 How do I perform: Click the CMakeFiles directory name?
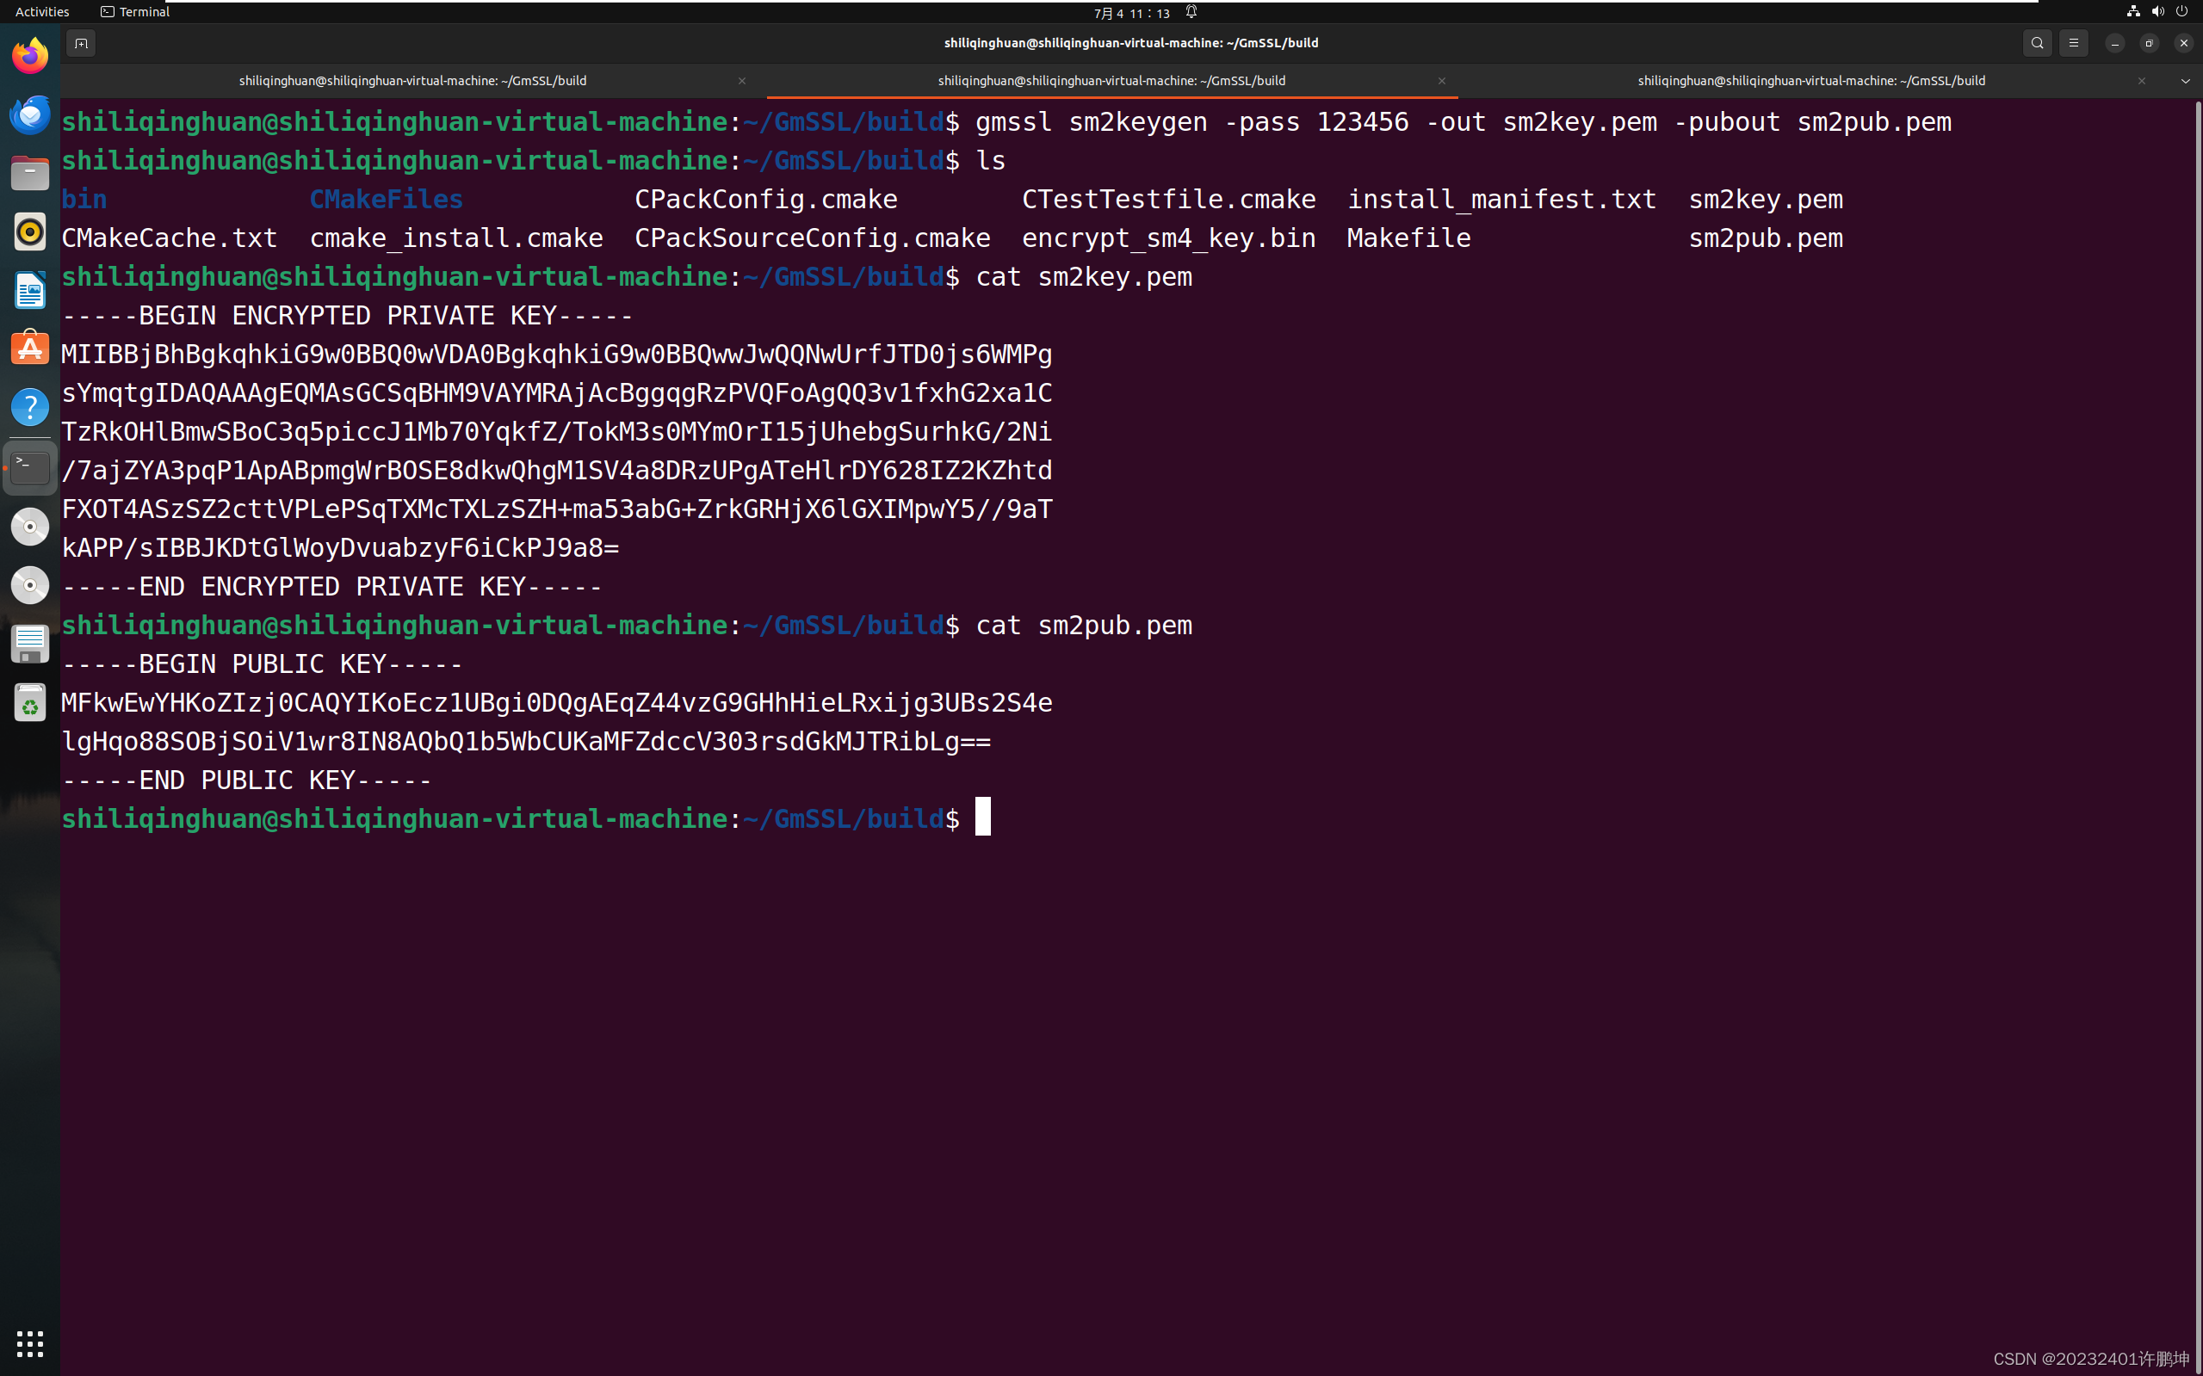pos(386,200)
